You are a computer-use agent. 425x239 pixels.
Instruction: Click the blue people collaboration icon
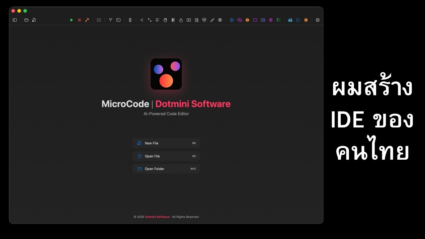pos(290,20)
